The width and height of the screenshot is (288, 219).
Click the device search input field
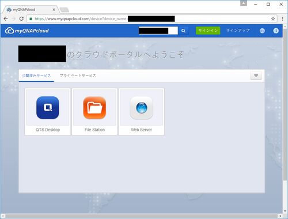[158, 31]
